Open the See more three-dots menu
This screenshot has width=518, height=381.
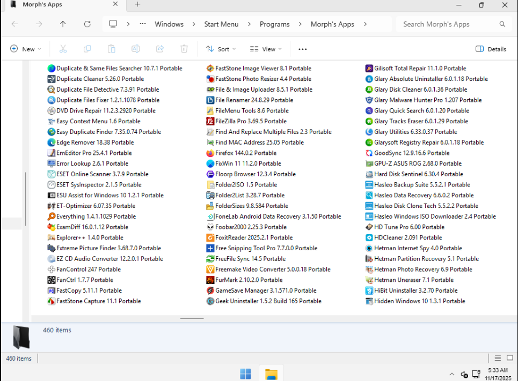pyautogui.click(x=302, y=49)
